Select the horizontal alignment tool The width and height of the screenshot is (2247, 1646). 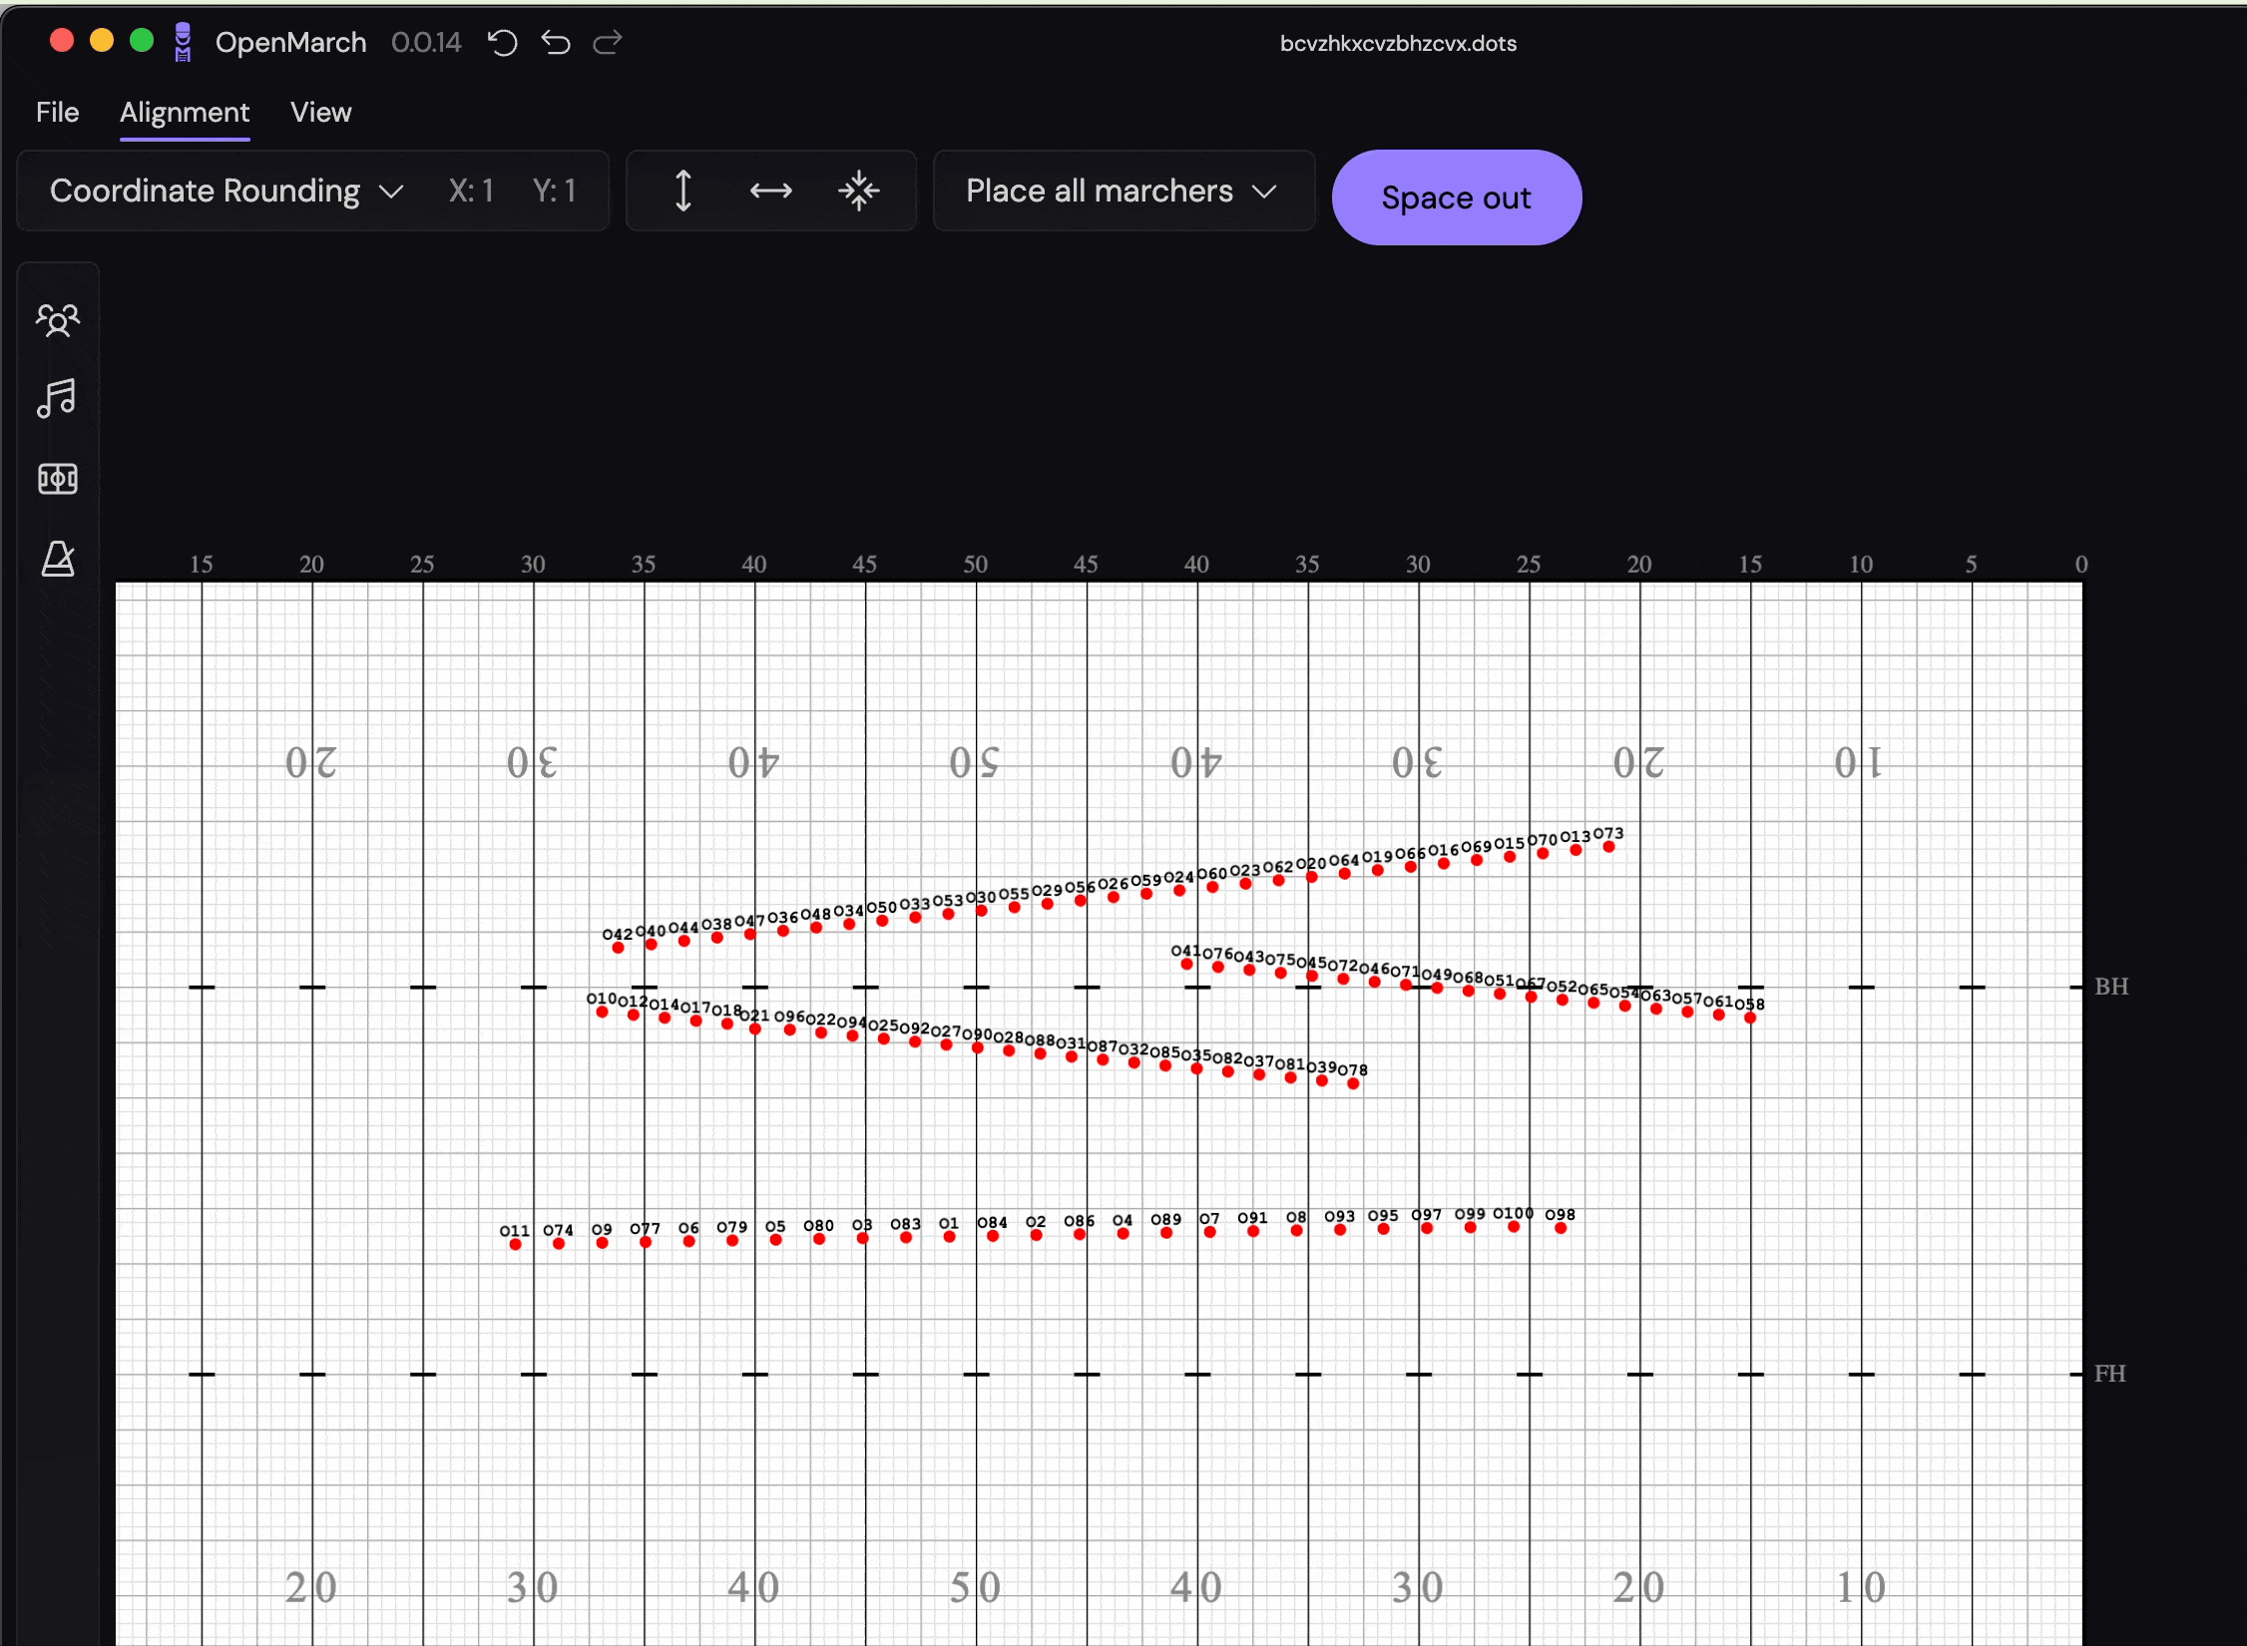[770, 191]
